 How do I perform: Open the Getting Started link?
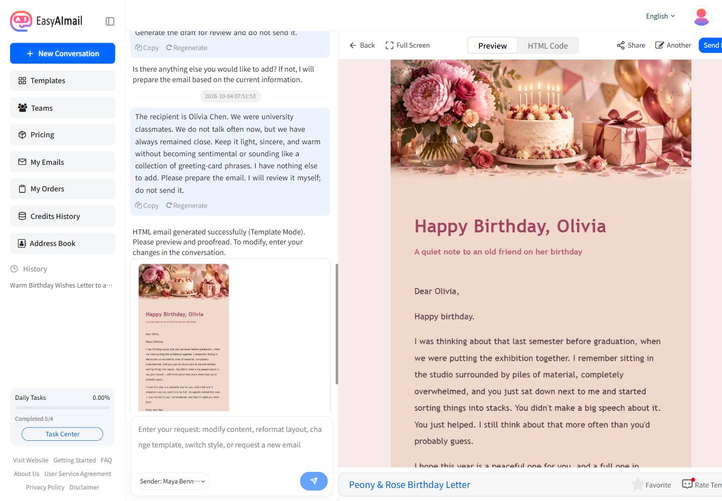click(75, 460)
